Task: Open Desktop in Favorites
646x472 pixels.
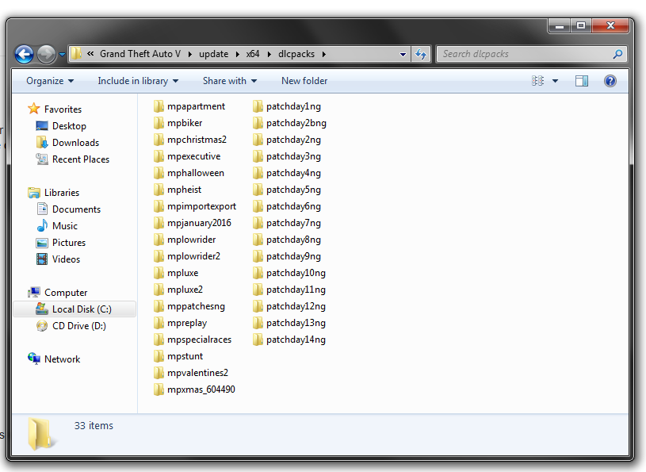Action: pyautogui.click(x=69, y=125)
